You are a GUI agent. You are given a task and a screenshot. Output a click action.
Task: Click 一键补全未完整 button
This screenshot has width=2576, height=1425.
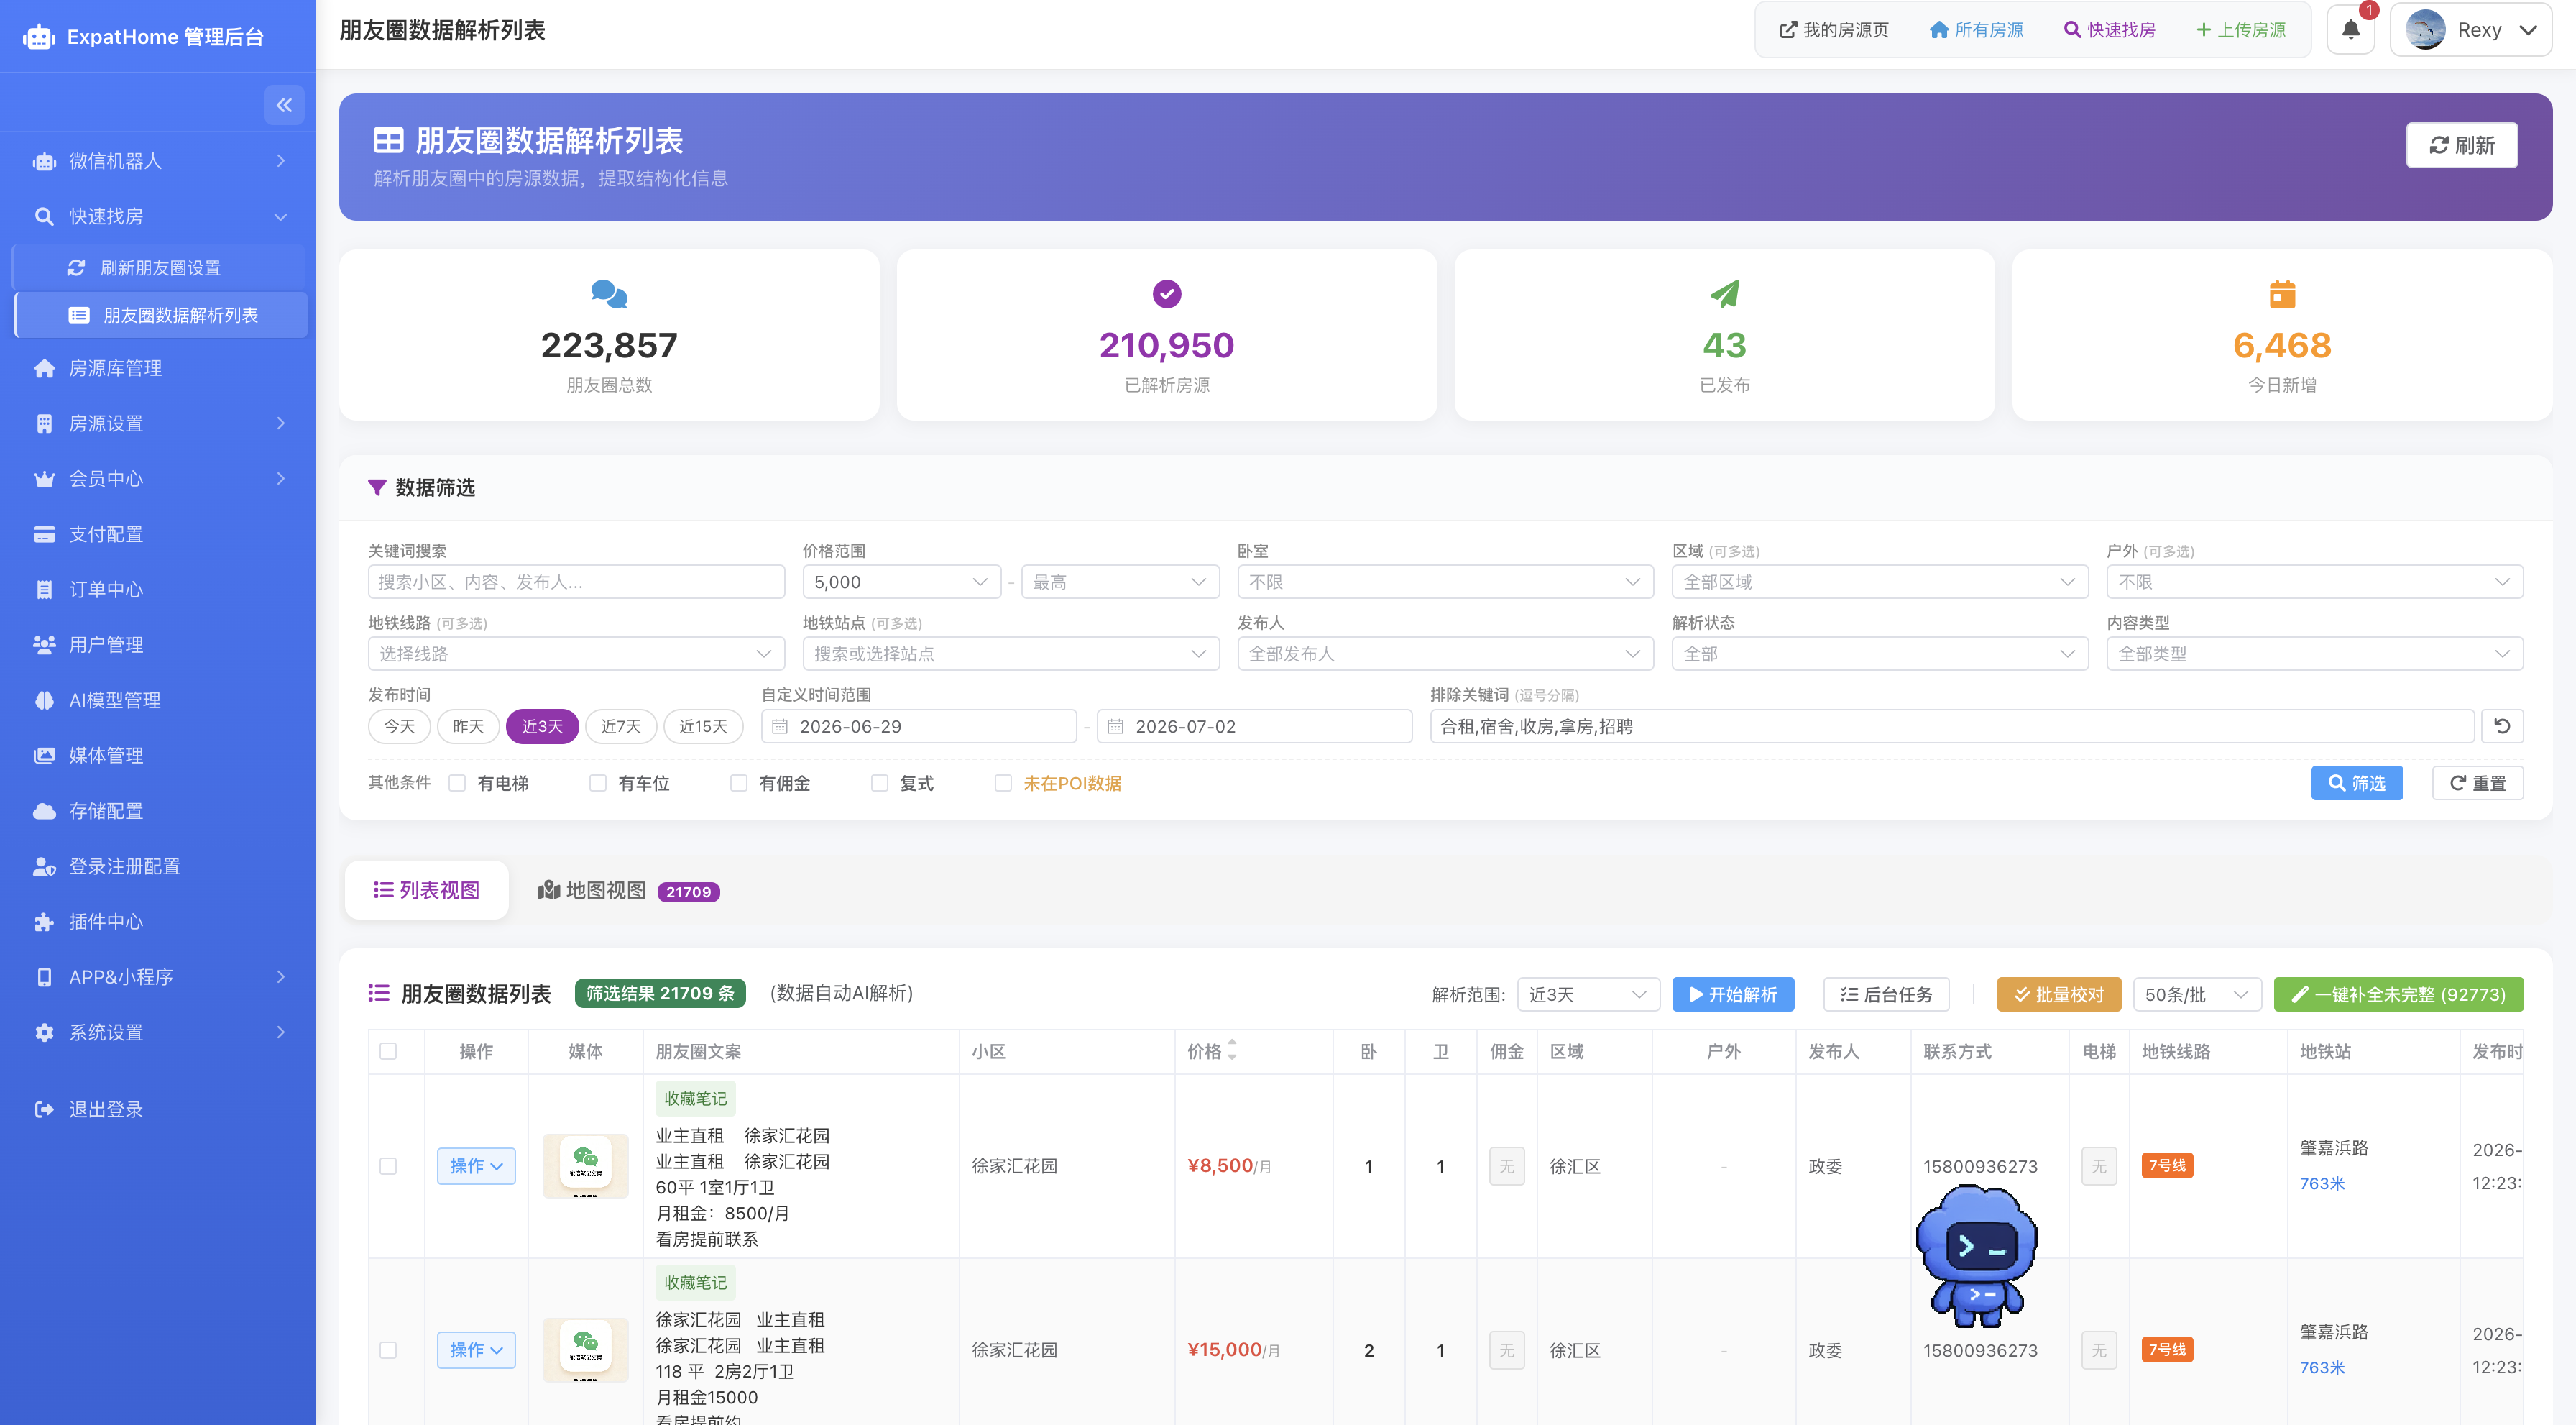coord(2398,994)
